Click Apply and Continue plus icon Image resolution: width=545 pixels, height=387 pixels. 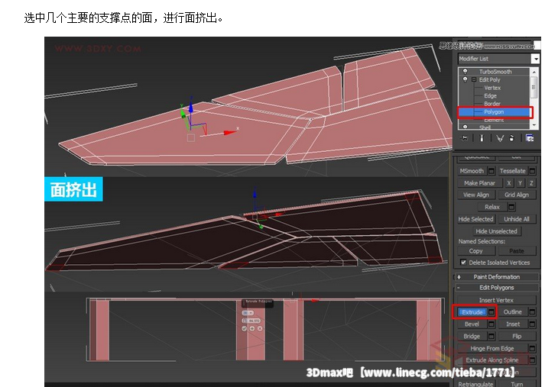coord(252,328)
